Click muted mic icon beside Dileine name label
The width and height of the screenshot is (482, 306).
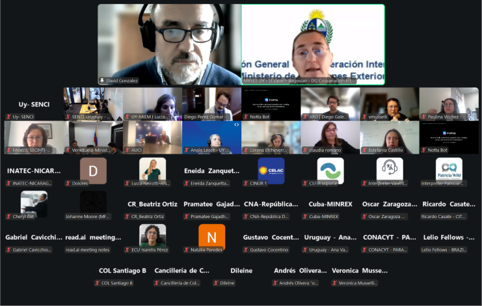tap(216, 283)
